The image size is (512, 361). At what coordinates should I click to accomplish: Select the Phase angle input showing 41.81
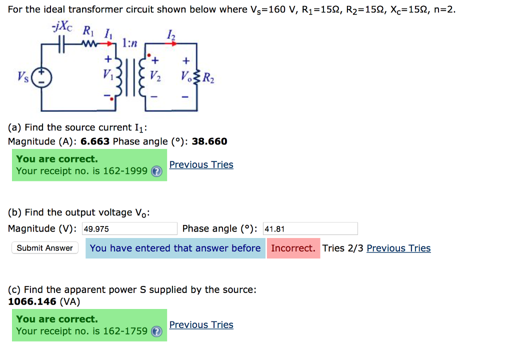310,228
